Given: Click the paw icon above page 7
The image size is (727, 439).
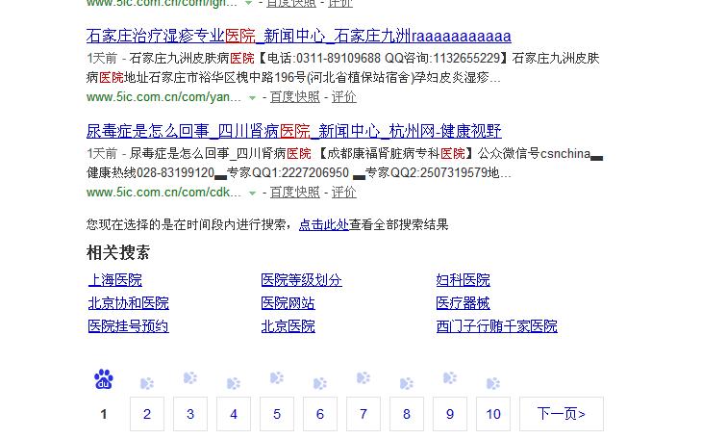Looking at the screenshot, I should click(x=363, y=378).
